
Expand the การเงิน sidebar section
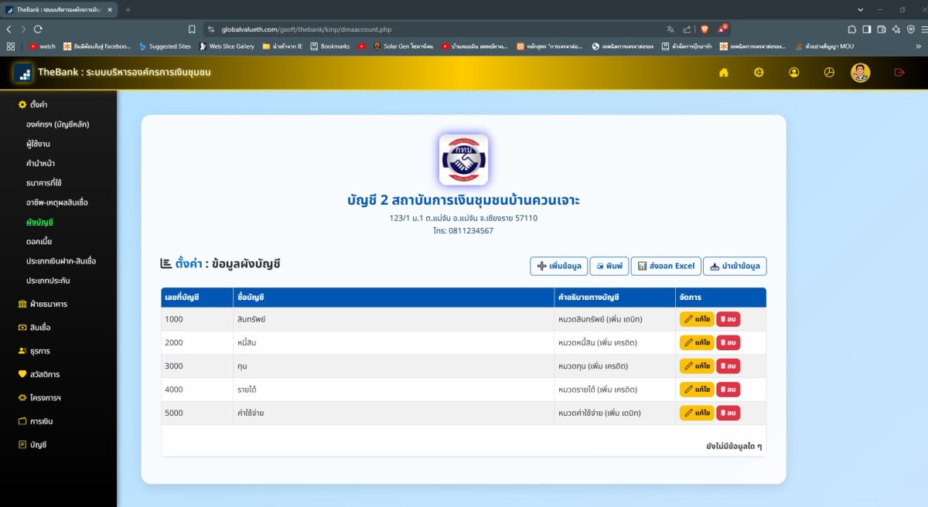point(36,421)
